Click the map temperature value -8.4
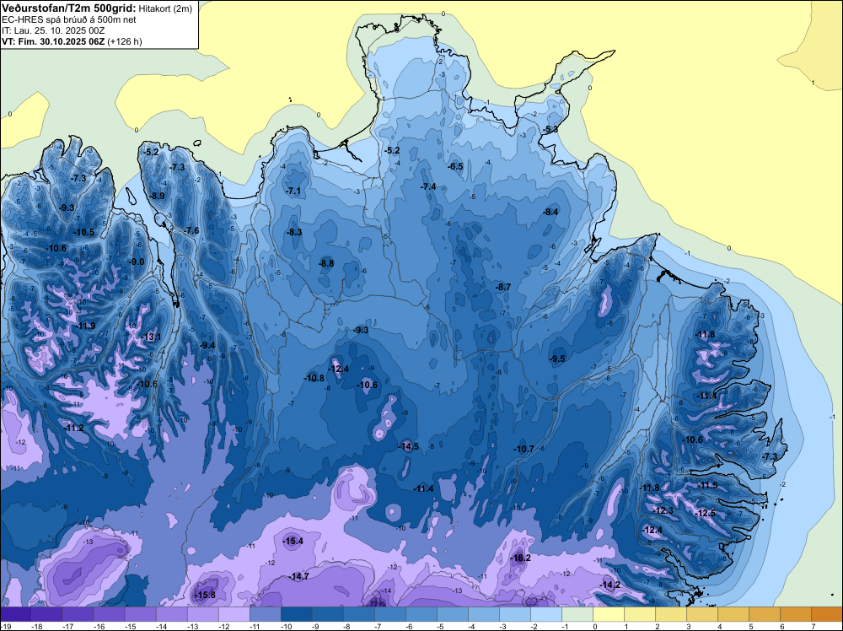 (550, 212)
